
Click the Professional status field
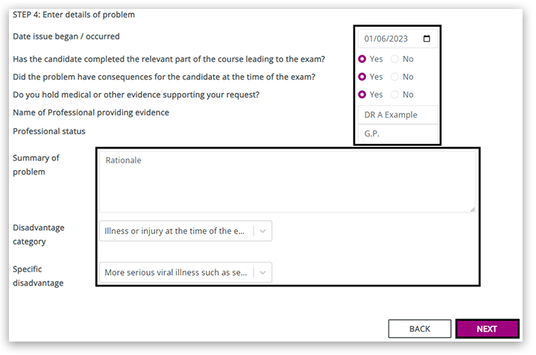tap(397, 134)
